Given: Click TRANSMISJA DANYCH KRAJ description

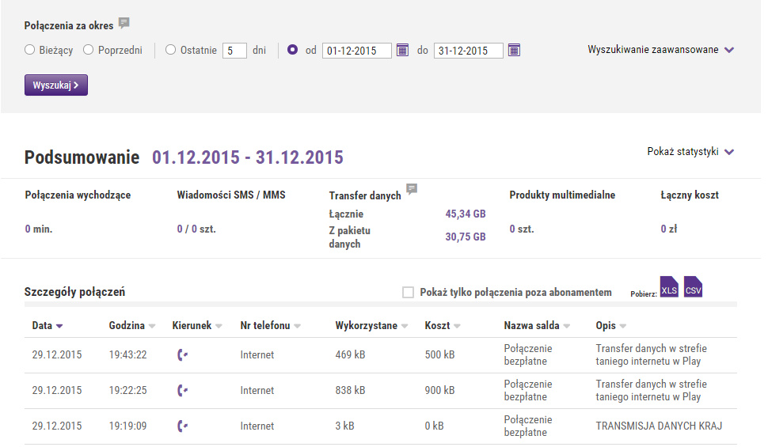Looking at the screenshot, I should (659, 426).
